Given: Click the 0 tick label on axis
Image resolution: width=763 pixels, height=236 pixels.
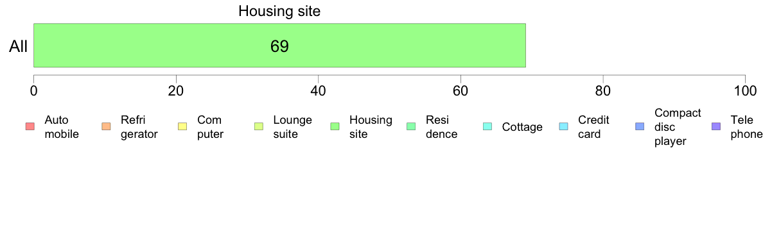Looking at the screenshot, I should pyautogui.click(x=33, y=91).
